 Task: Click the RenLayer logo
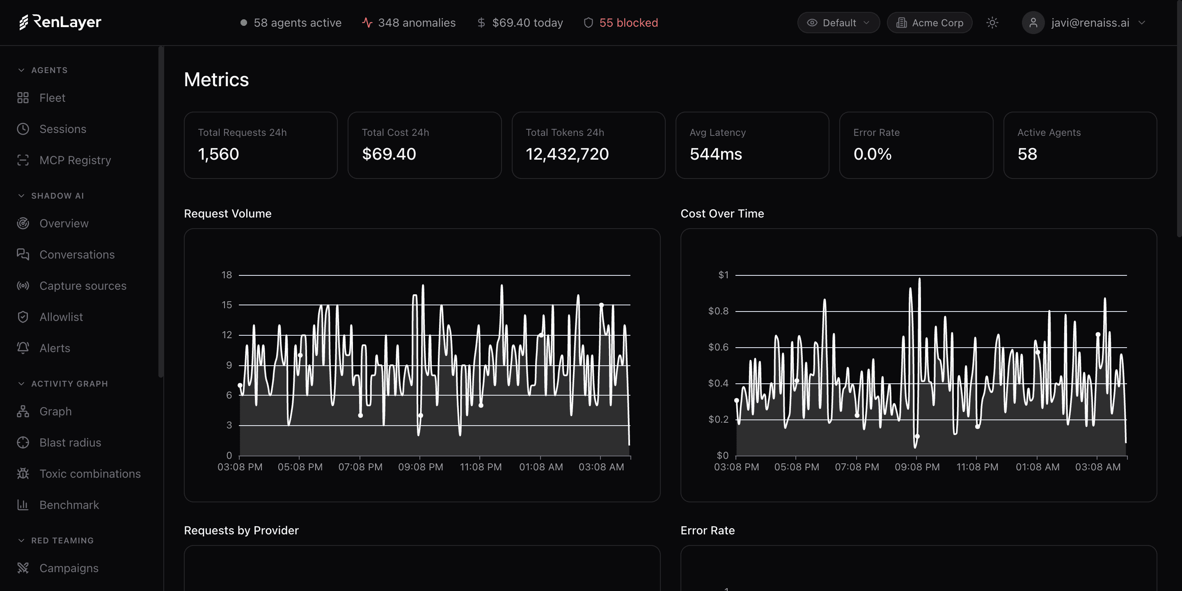60,22
